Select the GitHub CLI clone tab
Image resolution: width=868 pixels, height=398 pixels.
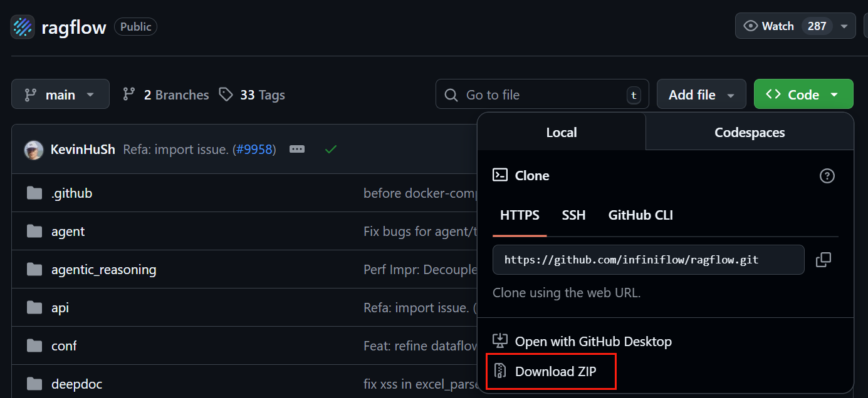(641, 215)
